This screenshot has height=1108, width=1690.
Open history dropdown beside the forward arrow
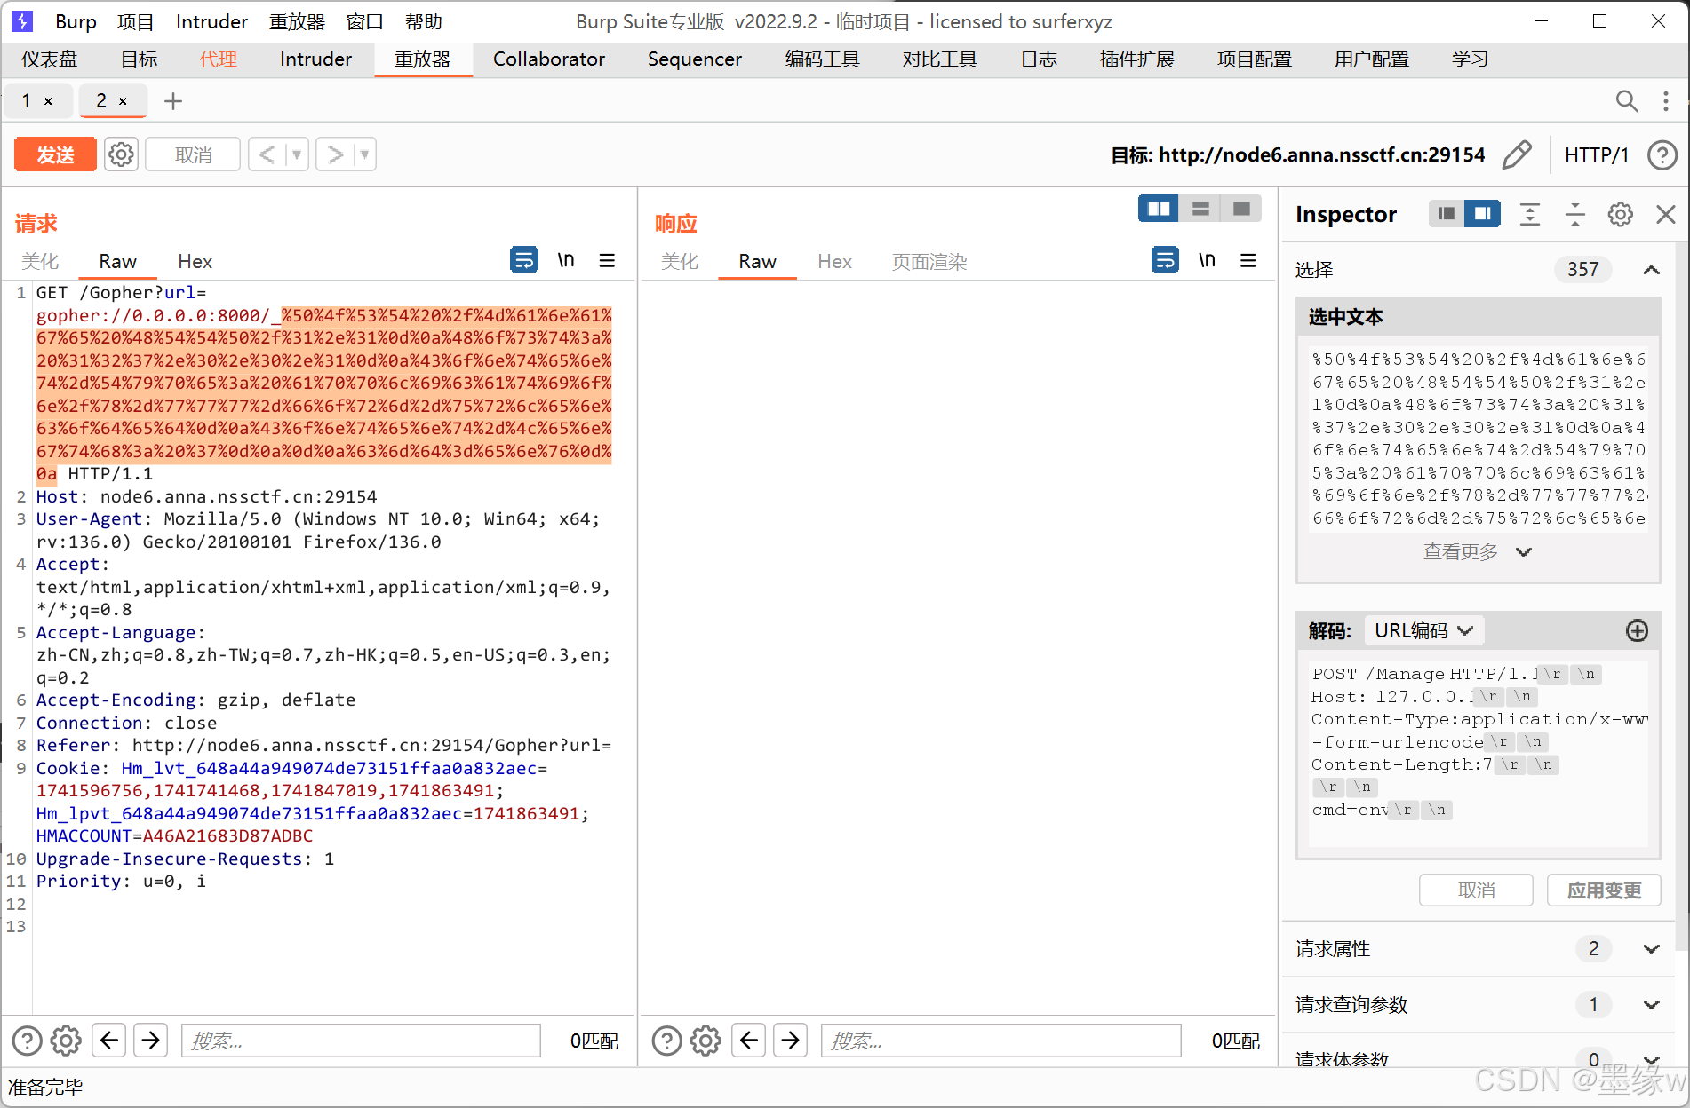[x=364, y=154]
